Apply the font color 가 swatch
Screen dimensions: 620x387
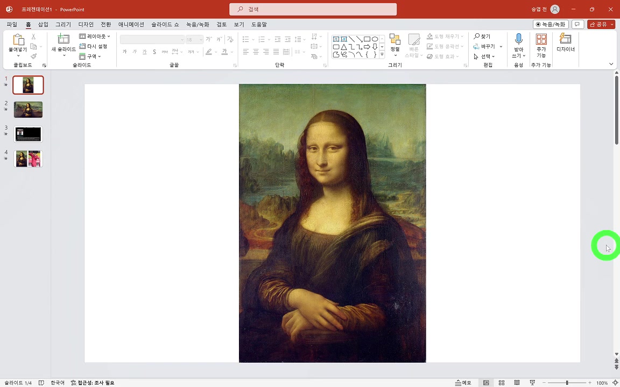pyautogui.click(x=224, y=52)
